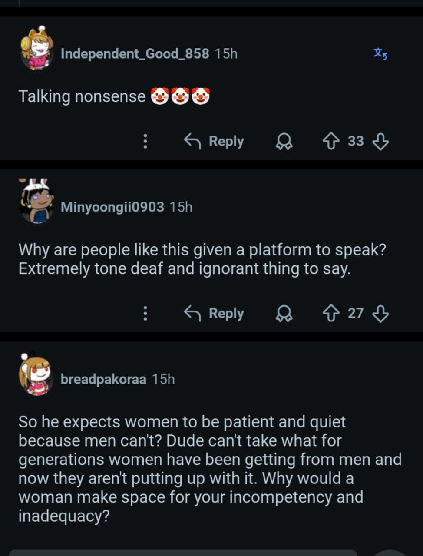Award Minyoongii0903's tone deaf comment

click(x=284, y=313)
